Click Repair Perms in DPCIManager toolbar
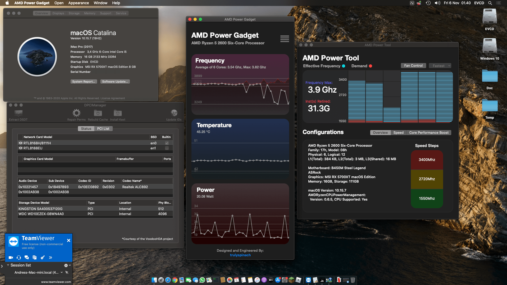Viewport: 507px width, 285px height. [76, 113]
